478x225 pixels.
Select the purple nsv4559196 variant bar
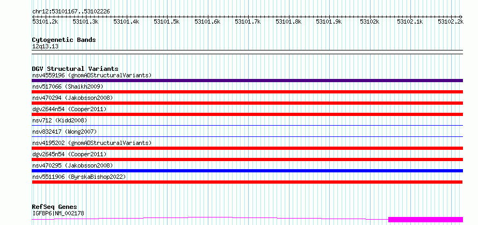coord(247,81)
